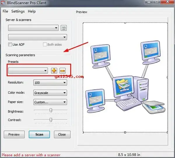Viewport: 175px width, 158px height.
Task: Close the window with the title bar X
Action: 167,2
